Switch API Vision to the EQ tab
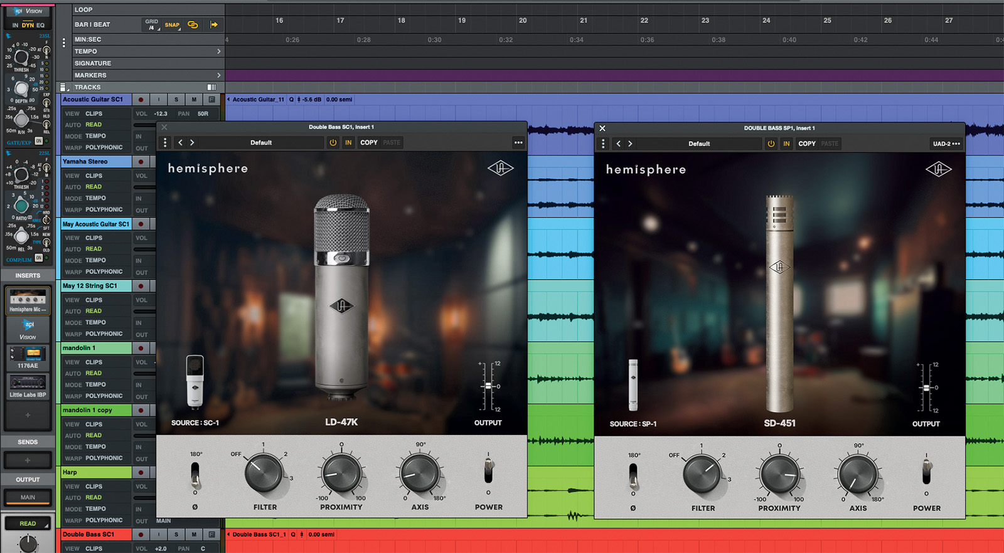Image resolution: width=1004 pixels, height=553 pixels. (x=41, y=26)
